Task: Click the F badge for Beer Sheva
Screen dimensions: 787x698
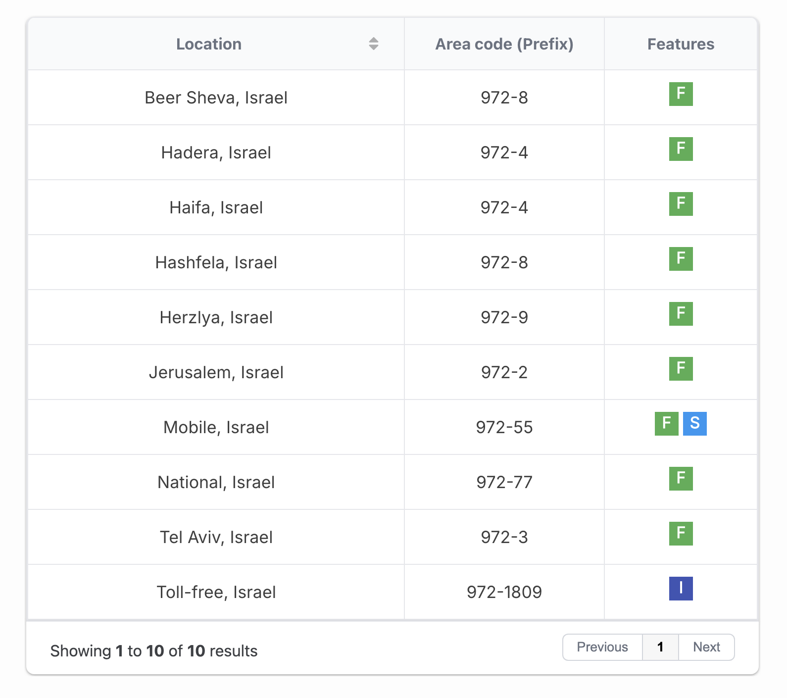Action: (x=681, y=94)
